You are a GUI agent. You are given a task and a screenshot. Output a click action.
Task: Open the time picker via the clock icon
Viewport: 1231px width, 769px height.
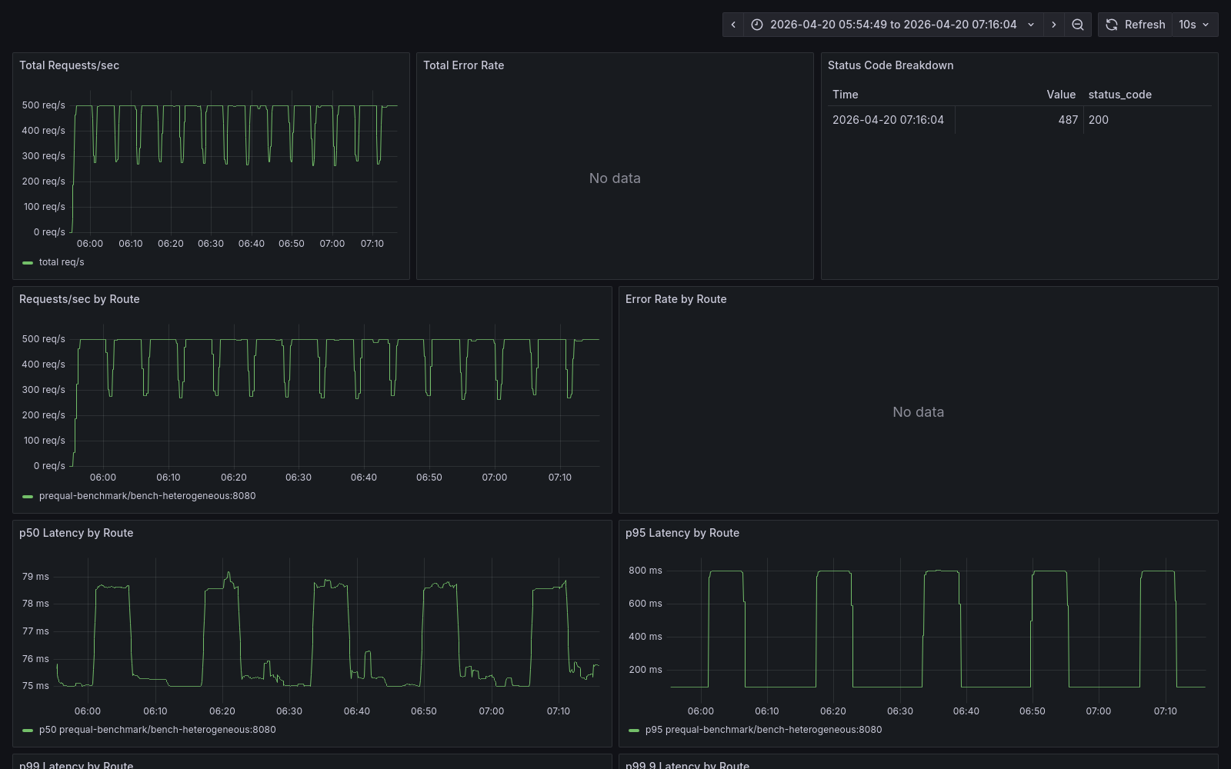[757, 24]
